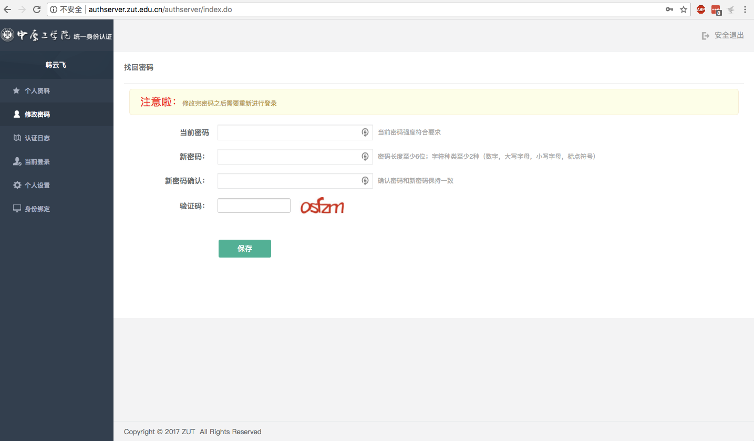This screenshot has height=441, width=754.
Task: Click the star icon beside 个人资料
Action: (x=17, y=91)
